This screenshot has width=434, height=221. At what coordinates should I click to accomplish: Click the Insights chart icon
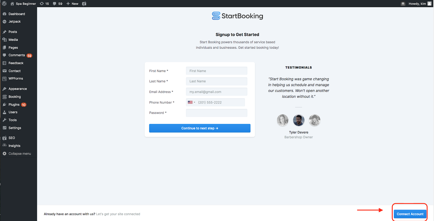coord(4,145)
